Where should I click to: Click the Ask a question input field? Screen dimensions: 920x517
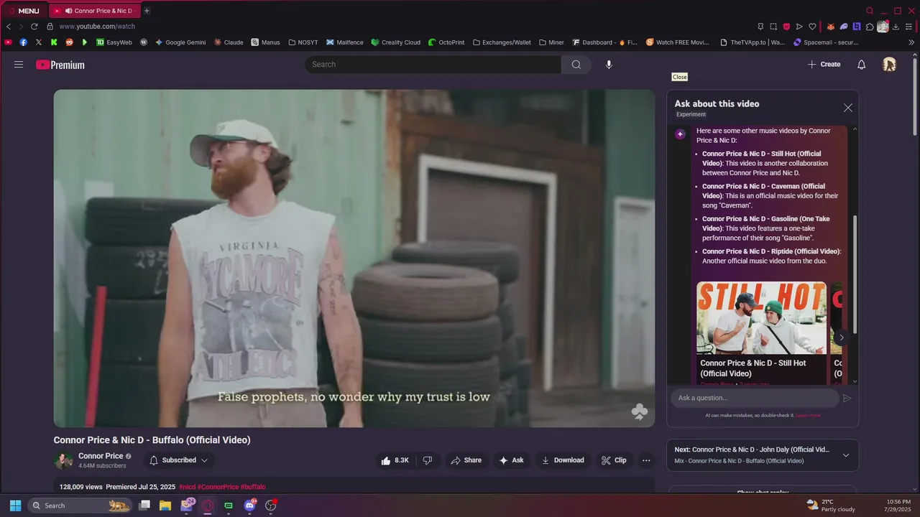pos(755,399)
